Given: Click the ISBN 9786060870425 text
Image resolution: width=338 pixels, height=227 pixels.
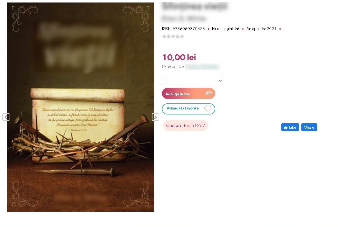Looking at the screenshot, I should pos(183,29).
